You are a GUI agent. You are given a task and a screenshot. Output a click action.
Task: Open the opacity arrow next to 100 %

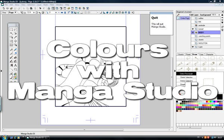(x=219, y=15)
